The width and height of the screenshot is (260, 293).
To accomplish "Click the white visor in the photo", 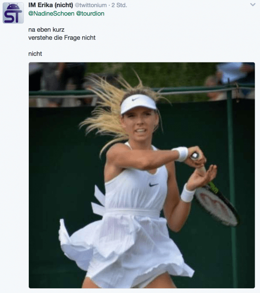I will pos(138,103).
